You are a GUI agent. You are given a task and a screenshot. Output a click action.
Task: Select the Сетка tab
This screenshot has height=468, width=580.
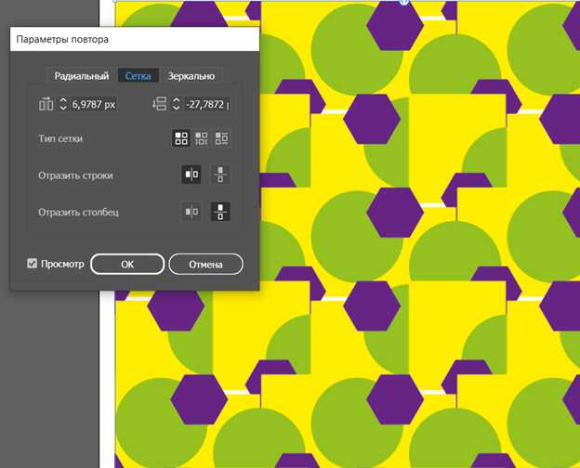click(138, 76)
